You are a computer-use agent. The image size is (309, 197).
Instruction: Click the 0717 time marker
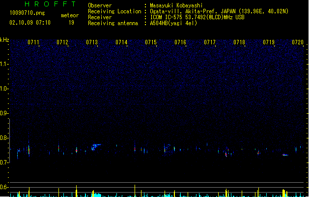[210, 42]
